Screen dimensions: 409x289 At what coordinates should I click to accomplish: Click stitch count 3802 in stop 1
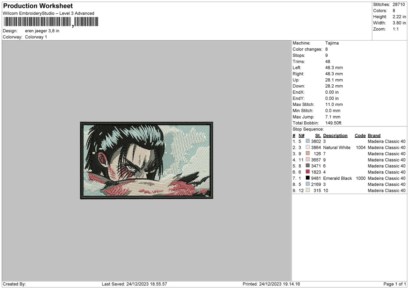pyautogui.click(x=316, y=141)
